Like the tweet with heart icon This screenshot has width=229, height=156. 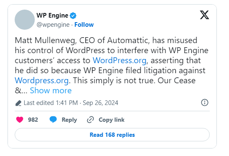[20, 120]
